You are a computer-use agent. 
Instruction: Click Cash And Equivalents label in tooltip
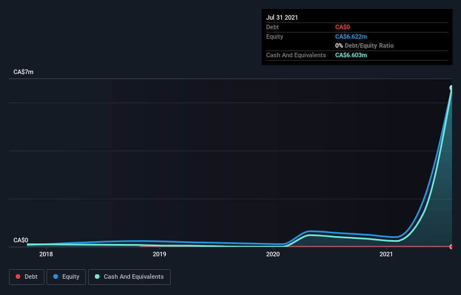296,55
